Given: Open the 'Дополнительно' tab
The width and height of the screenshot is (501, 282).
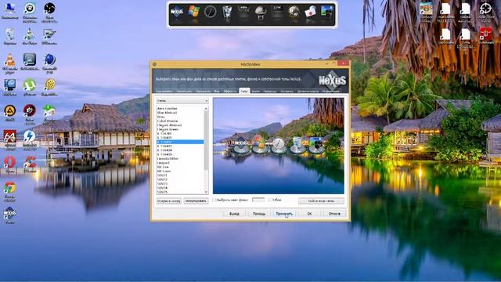Looking at the screenshot, I should point(308,91).
